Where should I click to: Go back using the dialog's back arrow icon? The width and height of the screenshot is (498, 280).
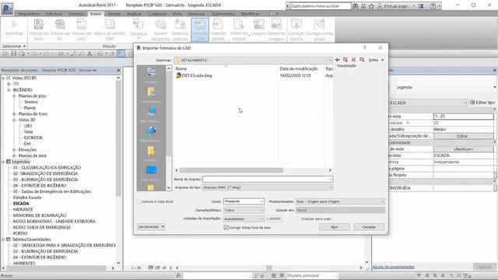(338, 60)
